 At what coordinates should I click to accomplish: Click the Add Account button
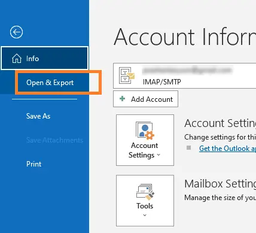[145, 99]
